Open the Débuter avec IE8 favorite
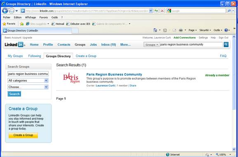 pyautogui.click(x=78, y=24)
